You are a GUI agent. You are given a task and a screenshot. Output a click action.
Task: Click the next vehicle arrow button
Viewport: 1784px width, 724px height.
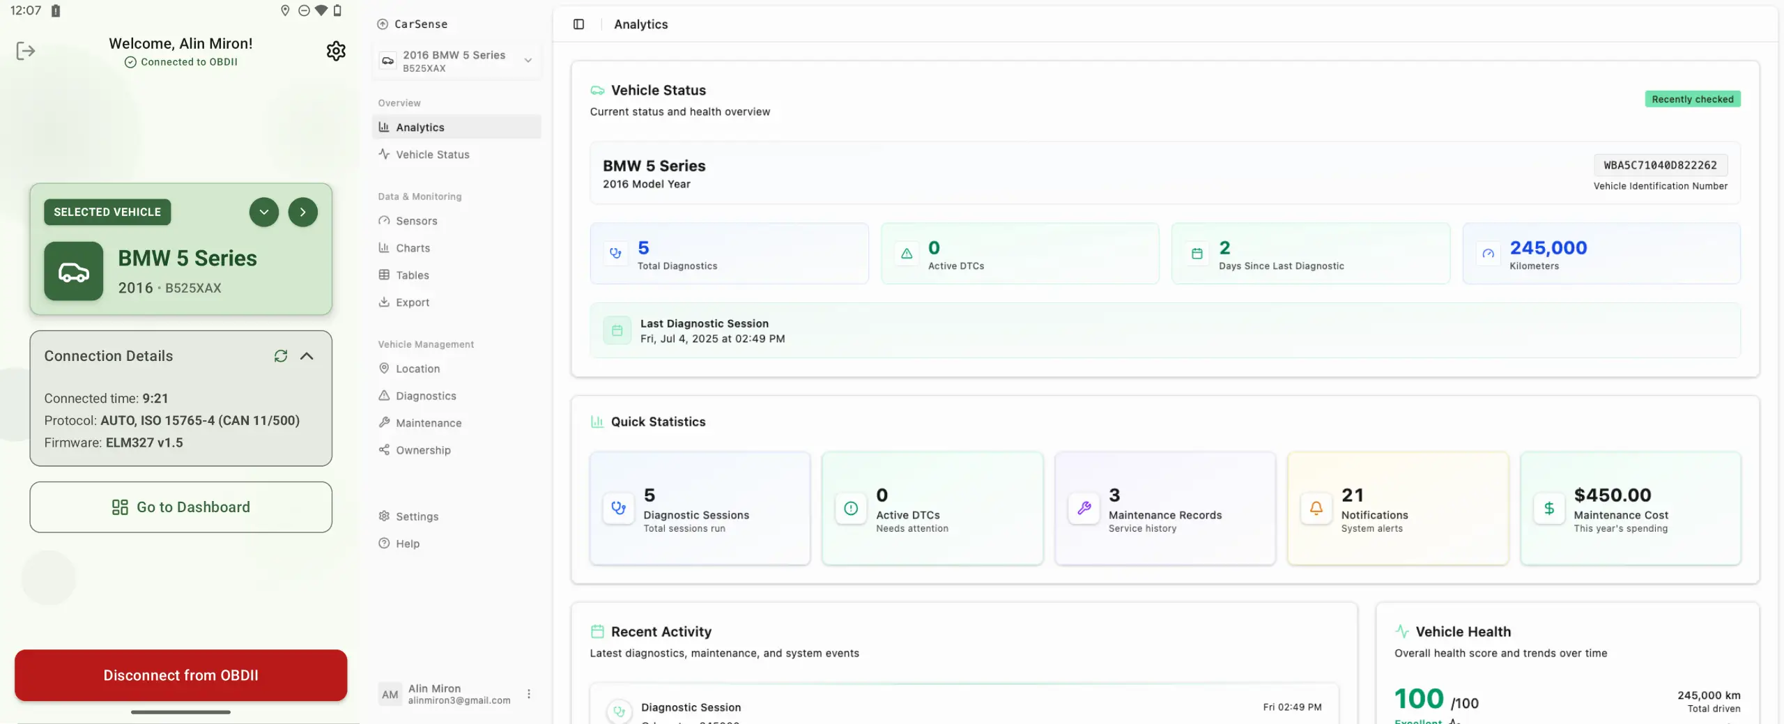(303, 212)
